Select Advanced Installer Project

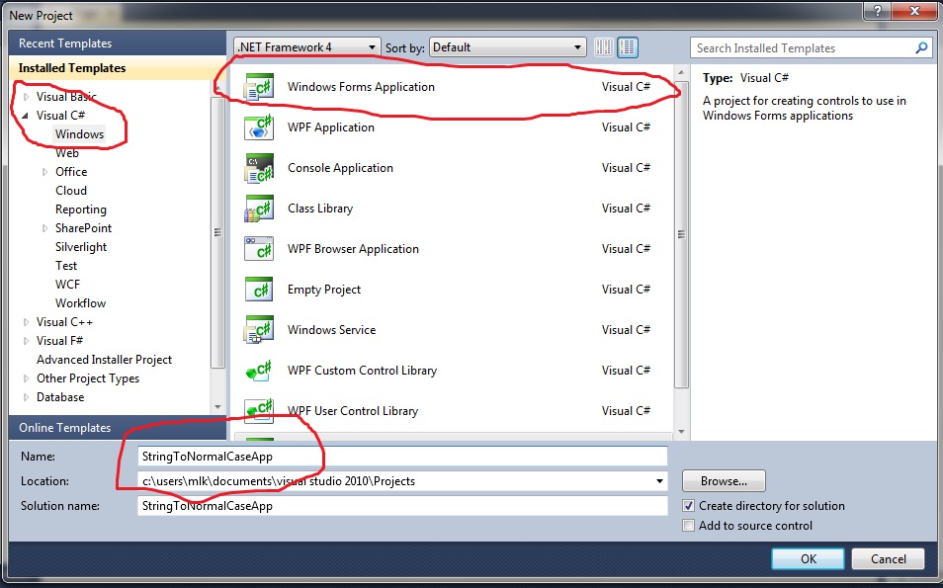pyautogui.click(x=104, y=360)
